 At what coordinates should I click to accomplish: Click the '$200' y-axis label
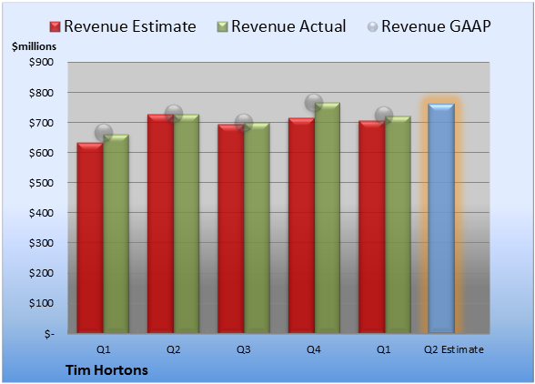coord(41,273)
